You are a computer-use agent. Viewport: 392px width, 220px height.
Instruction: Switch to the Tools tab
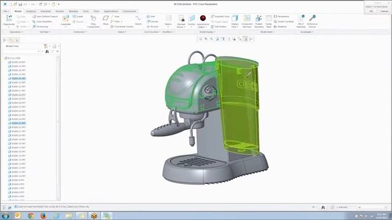86,11
